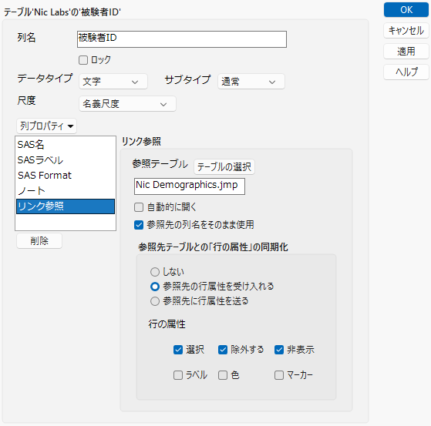Click the 適用 button

tap(406, 52)
